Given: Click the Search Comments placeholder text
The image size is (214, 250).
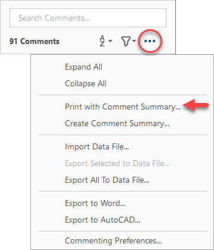Looking at the screenshot, I should pyautogui.click(x=54, y=18).
